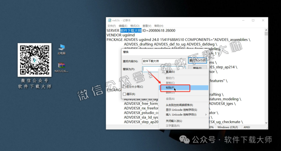Choose 剪切(T) in the context menu
This screenshot has height=151, width=281.
[x=184, y=78]
